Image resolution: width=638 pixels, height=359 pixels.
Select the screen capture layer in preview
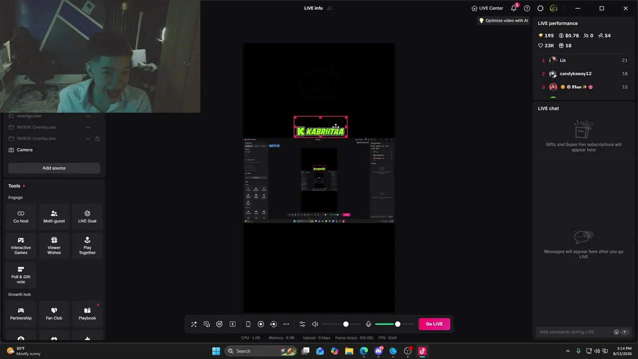point(319,180)
